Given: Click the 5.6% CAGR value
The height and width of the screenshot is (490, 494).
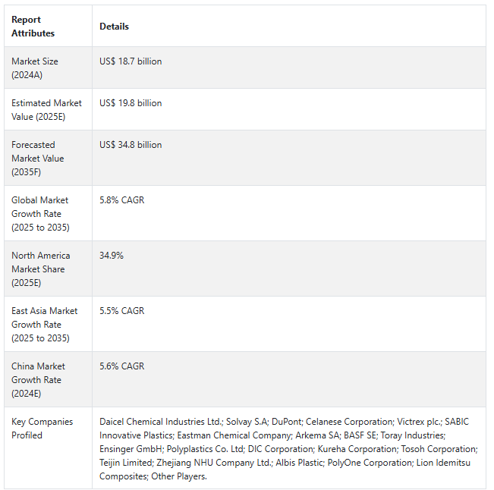Looking at the screenshot, I should [x=121, y=366].
